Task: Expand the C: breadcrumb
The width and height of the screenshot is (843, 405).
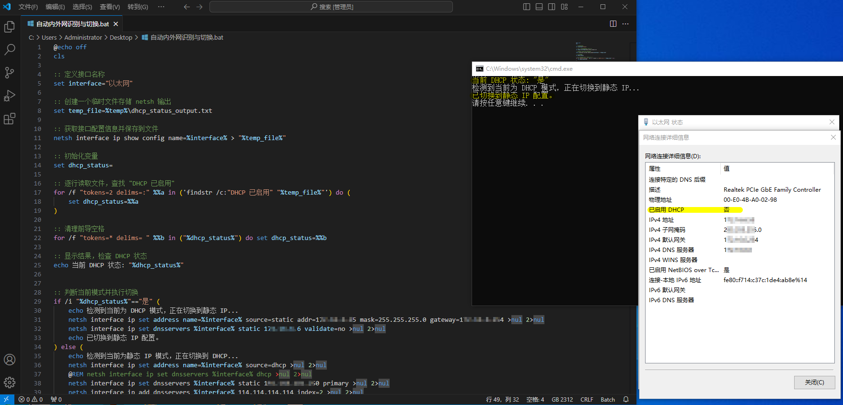Action: (x=31, y=37)
